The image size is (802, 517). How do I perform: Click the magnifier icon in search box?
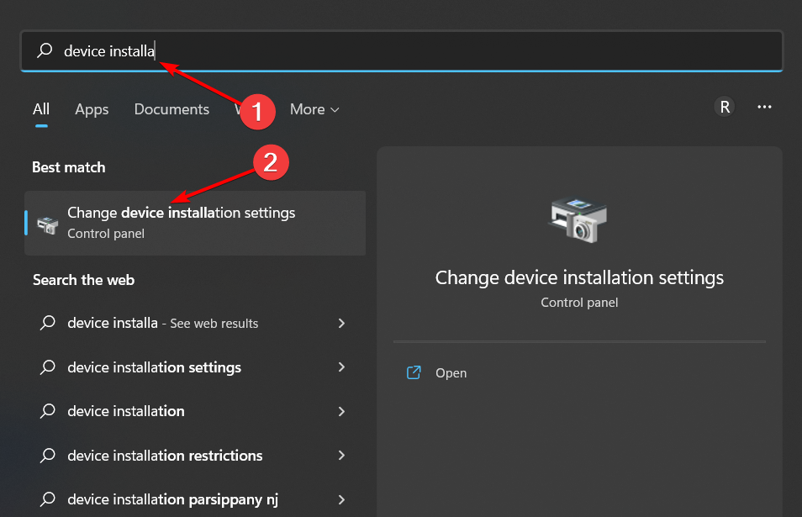point(45,50)
